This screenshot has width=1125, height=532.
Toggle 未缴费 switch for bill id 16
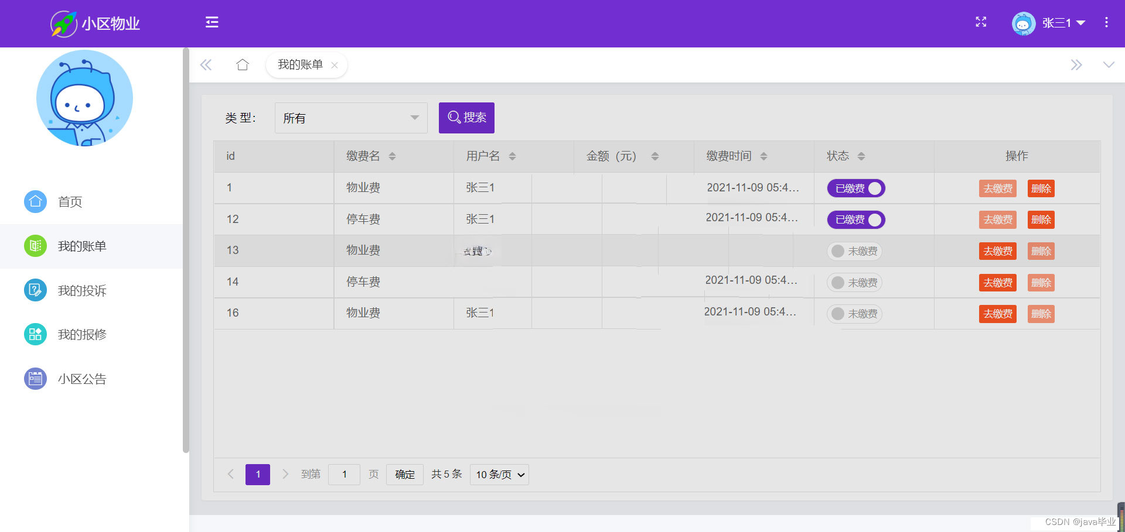[854, 314]
